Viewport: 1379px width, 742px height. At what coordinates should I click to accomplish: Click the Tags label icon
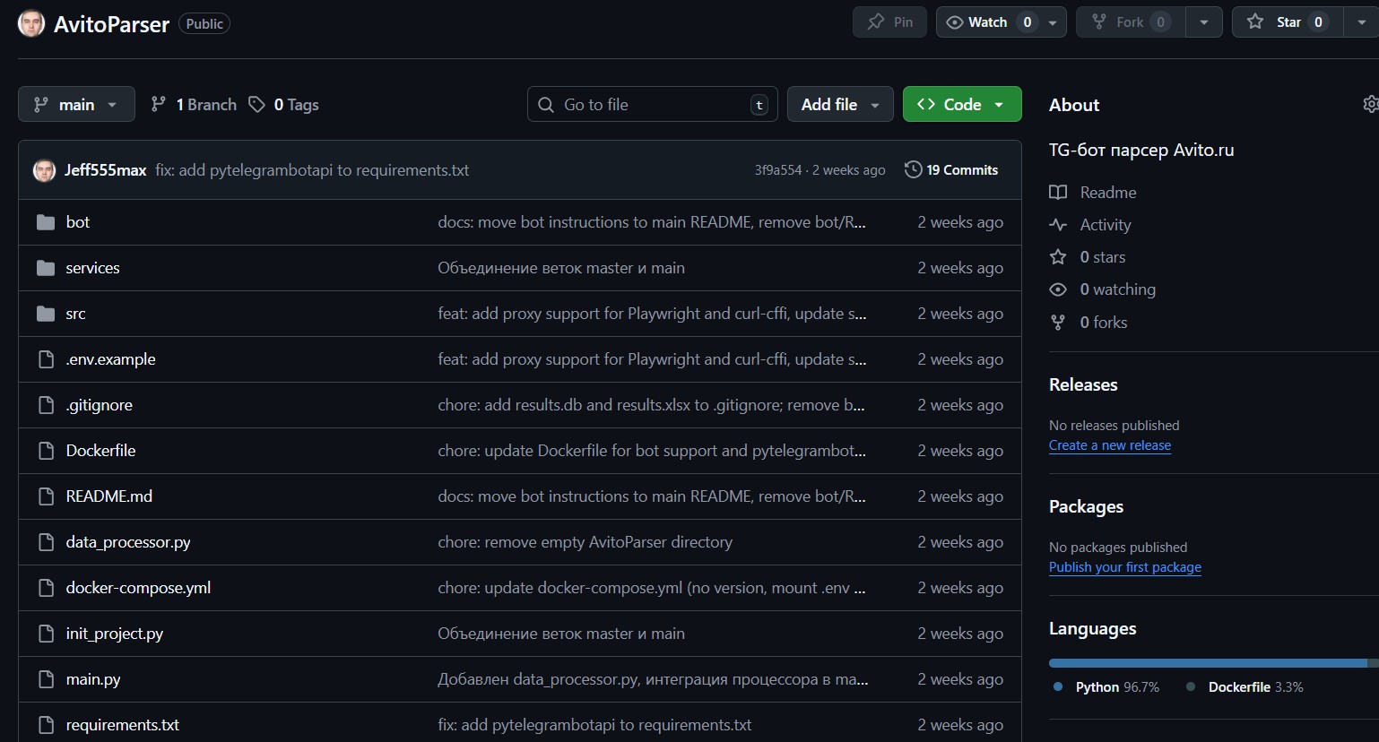pos(257,105)
